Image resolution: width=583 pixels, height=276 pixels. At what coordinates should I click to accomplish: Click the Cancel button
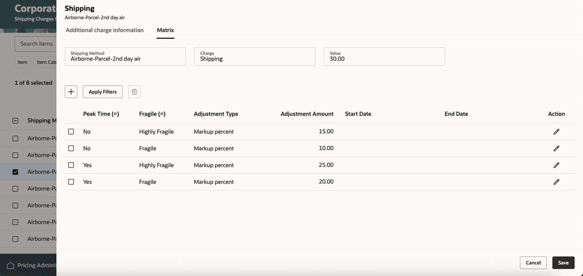533,263
